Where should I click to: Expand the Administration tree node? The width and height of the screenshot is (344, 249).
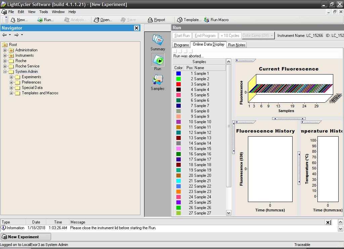click(x=5, y=50)
